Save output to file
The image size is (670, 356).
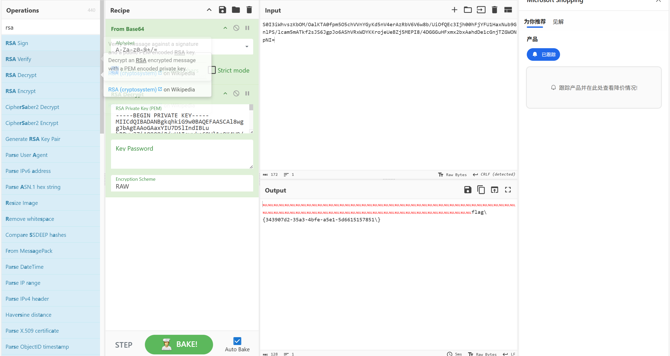[x=468, y=190]
